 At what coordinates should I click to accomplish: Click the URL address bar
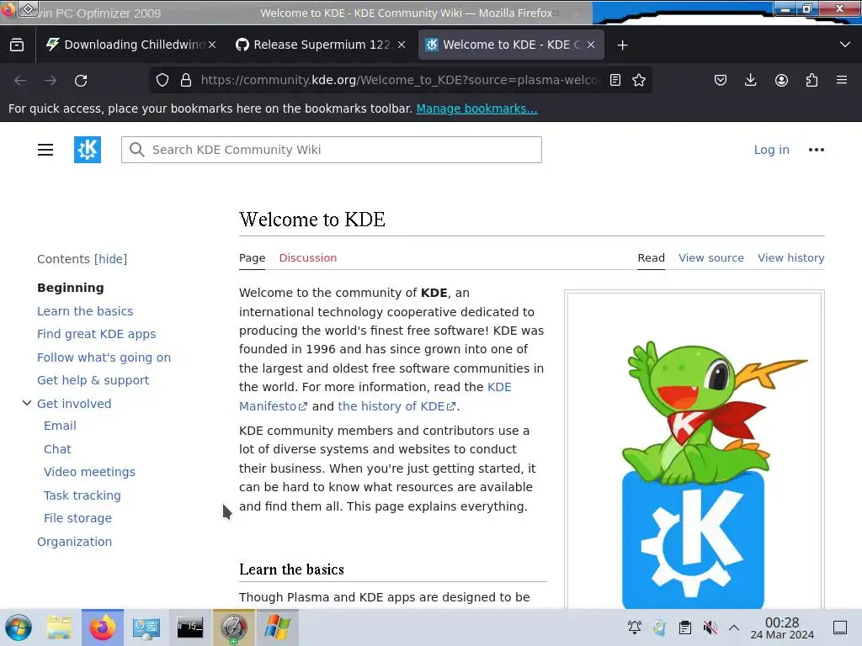399,80
